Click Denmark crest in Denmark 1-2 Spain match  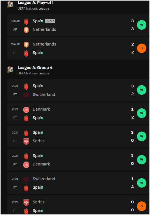pyautogui.click(x=26, y=110)
